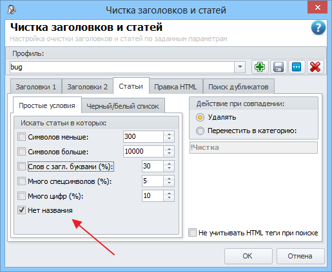Expand the Профиль dropdown arrow
Image resolution: width=332 pixels, height=272 pixels.
coord(240,67)
